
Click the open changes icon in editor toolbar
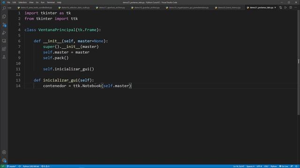280,7
